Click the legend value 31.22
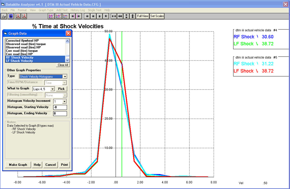 coord(268,64)
